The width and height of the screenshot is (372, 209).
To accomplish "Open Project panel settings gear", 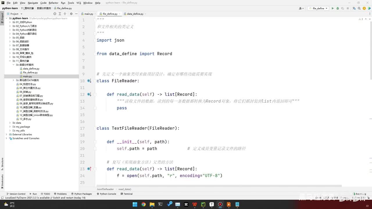I will click(71, 14).
